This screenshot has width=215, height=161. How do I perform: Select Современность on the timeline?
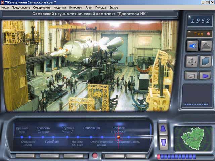(x=128, y=142)
